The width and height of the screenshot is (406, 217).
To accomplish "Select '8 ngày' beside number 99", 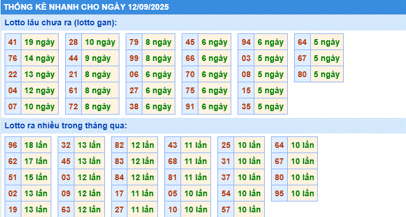I will 159,58.
